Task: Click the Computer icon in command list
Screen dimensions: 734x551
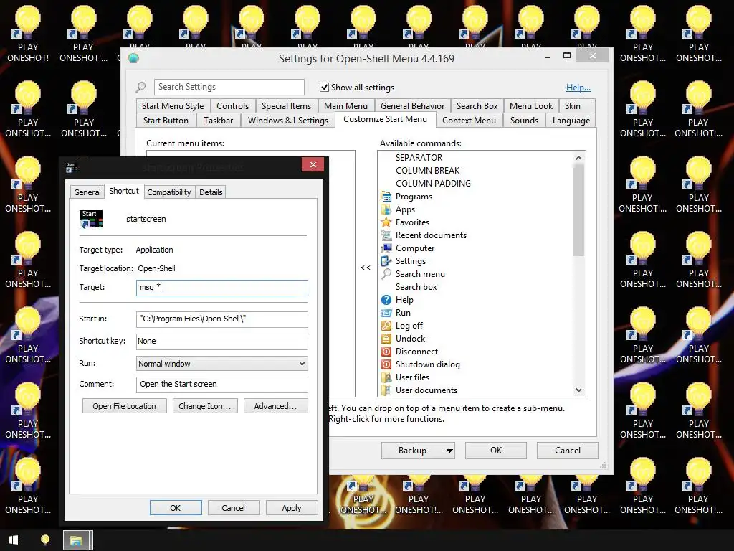Action: tap(386, 248)
